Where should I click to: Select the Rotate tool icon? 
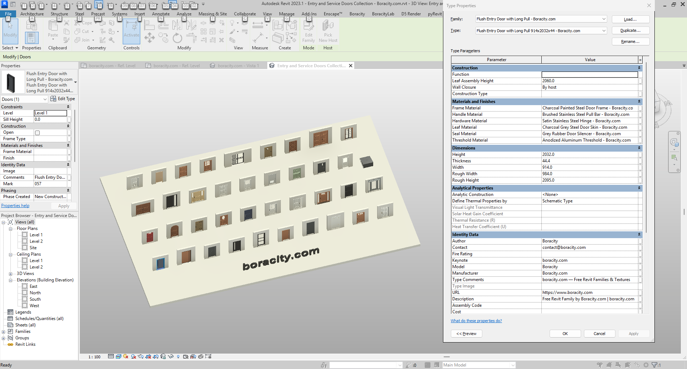coord(177,38)
